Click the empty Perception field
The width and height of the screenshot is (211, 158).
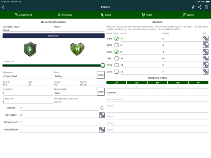[x=59, y=130]
